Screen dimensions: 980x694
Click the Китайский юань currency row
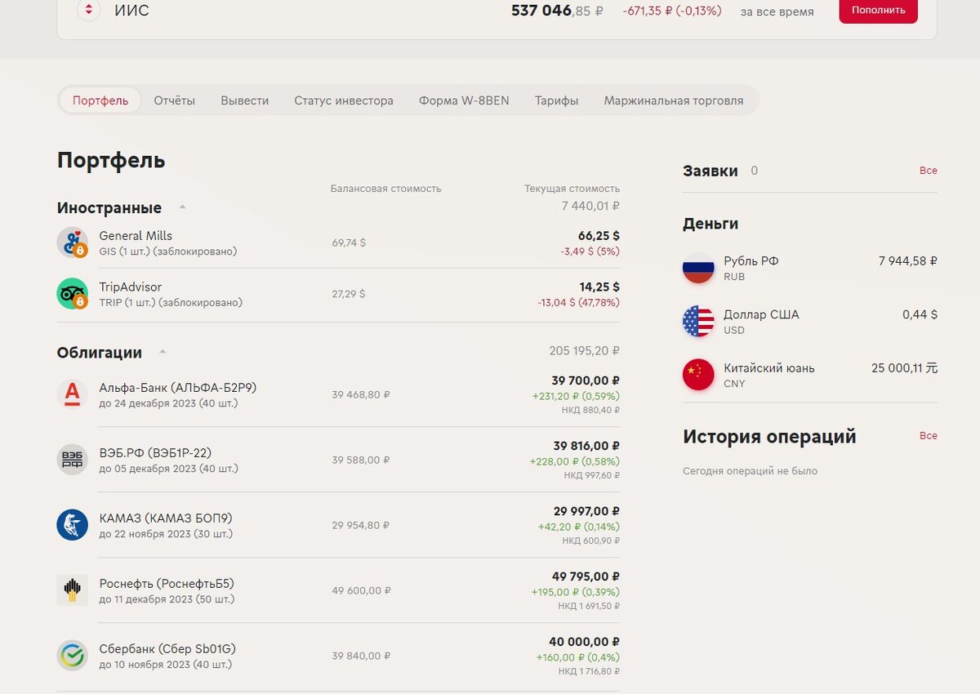pos(810,375)
